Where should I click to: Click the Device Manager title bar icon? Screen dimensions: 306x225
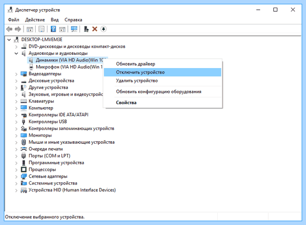pos(10,10)
